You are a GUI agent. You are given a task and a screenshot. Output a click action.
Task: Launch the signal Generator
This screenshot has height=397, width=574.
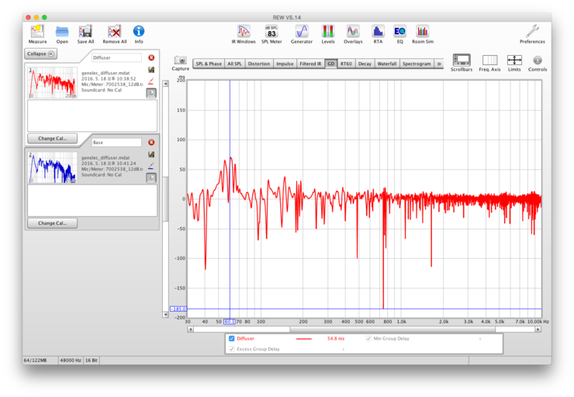point(302,33)
